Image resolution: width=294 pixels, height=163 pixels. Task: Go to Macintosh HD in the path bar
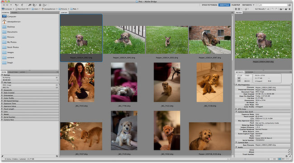click(x=22, y=9)
